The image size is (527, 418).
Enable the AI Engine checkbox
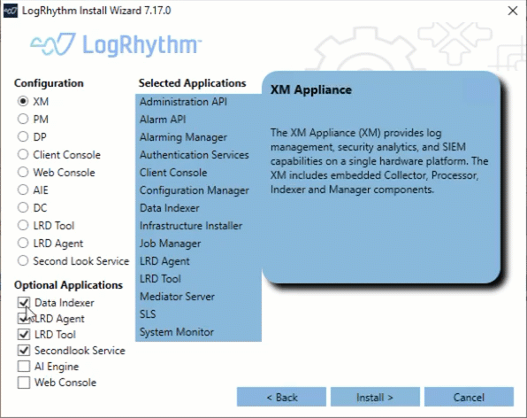click(x=24, y=366)
